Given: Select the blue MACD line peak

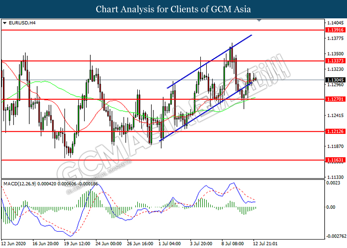Looking at the screenshot, I should (231, 184).
